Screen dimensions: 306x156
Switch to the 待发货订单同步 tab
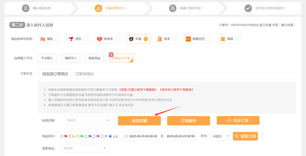[55, 74]
